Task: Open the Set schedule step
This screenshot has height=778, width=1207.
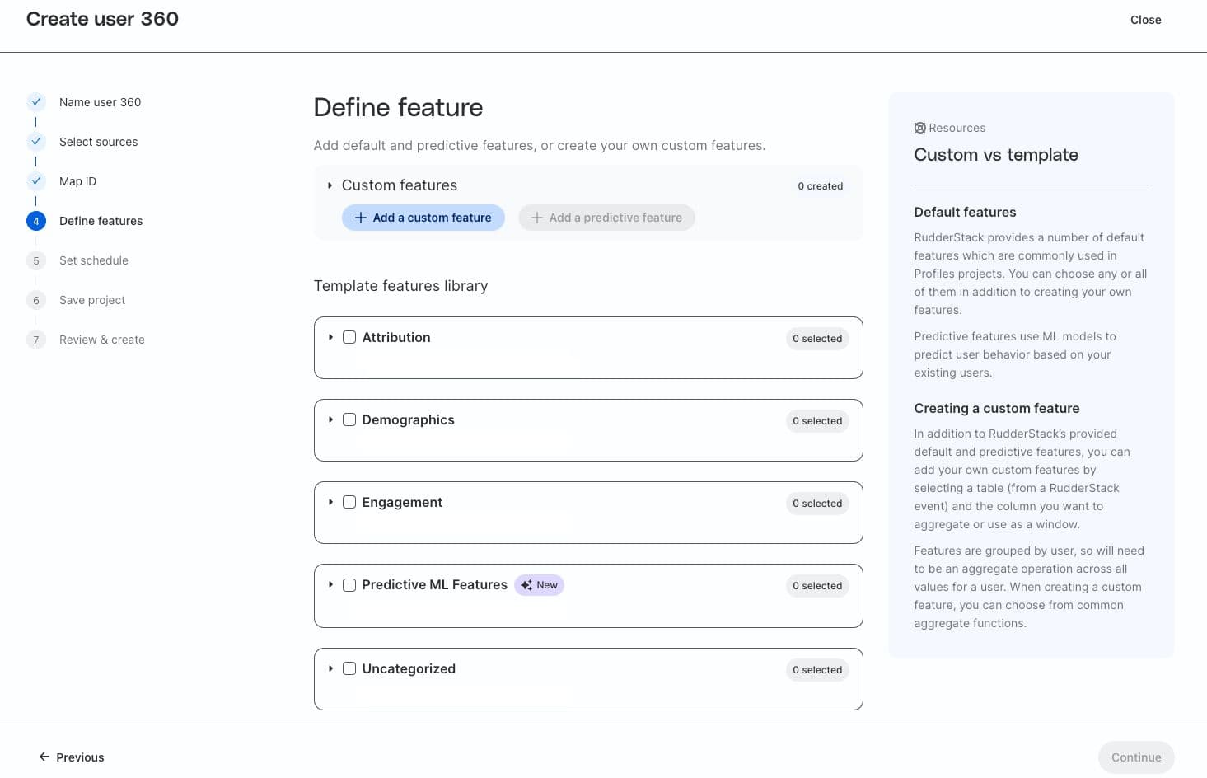Action: point(94,260)
